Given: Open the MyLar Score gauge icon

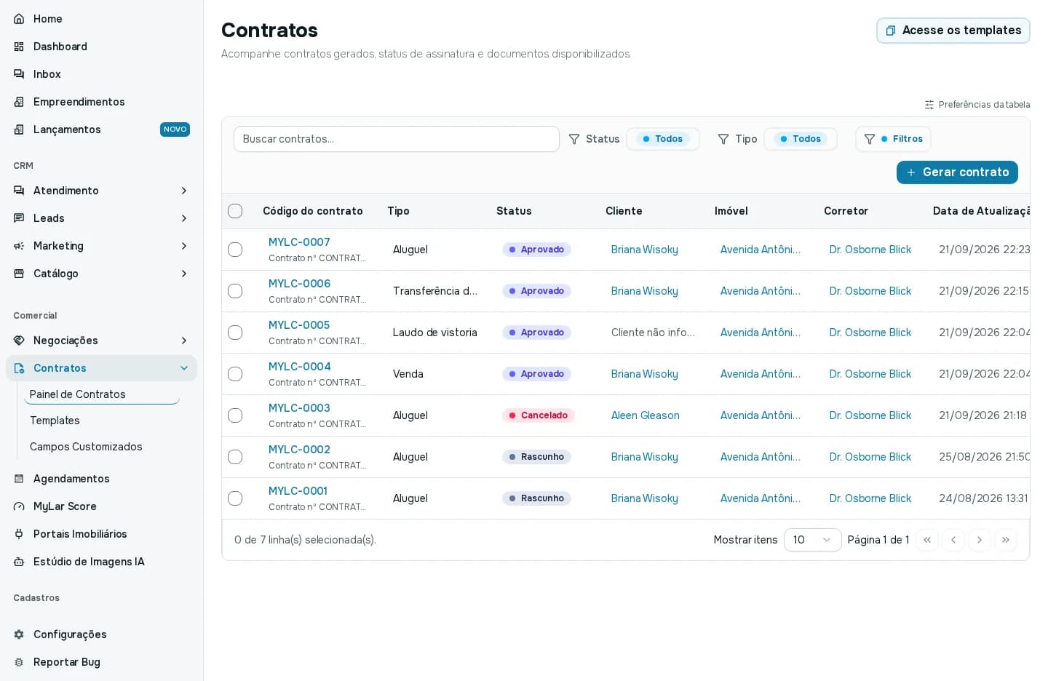Looking at the screenshot, I should click(x=19, y=506).
